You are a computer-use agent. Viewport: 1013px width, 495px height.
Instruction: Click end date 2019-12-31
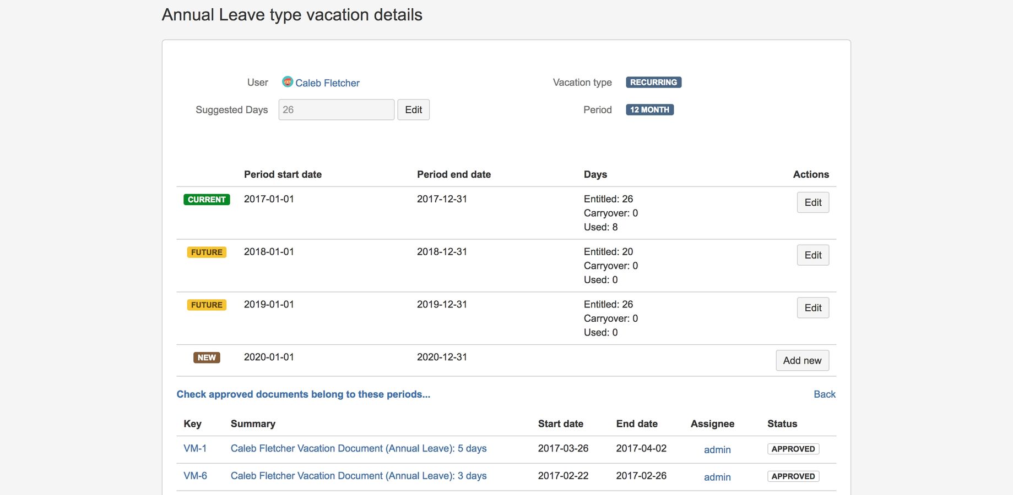pyautogui.click(x=442, y=305)
